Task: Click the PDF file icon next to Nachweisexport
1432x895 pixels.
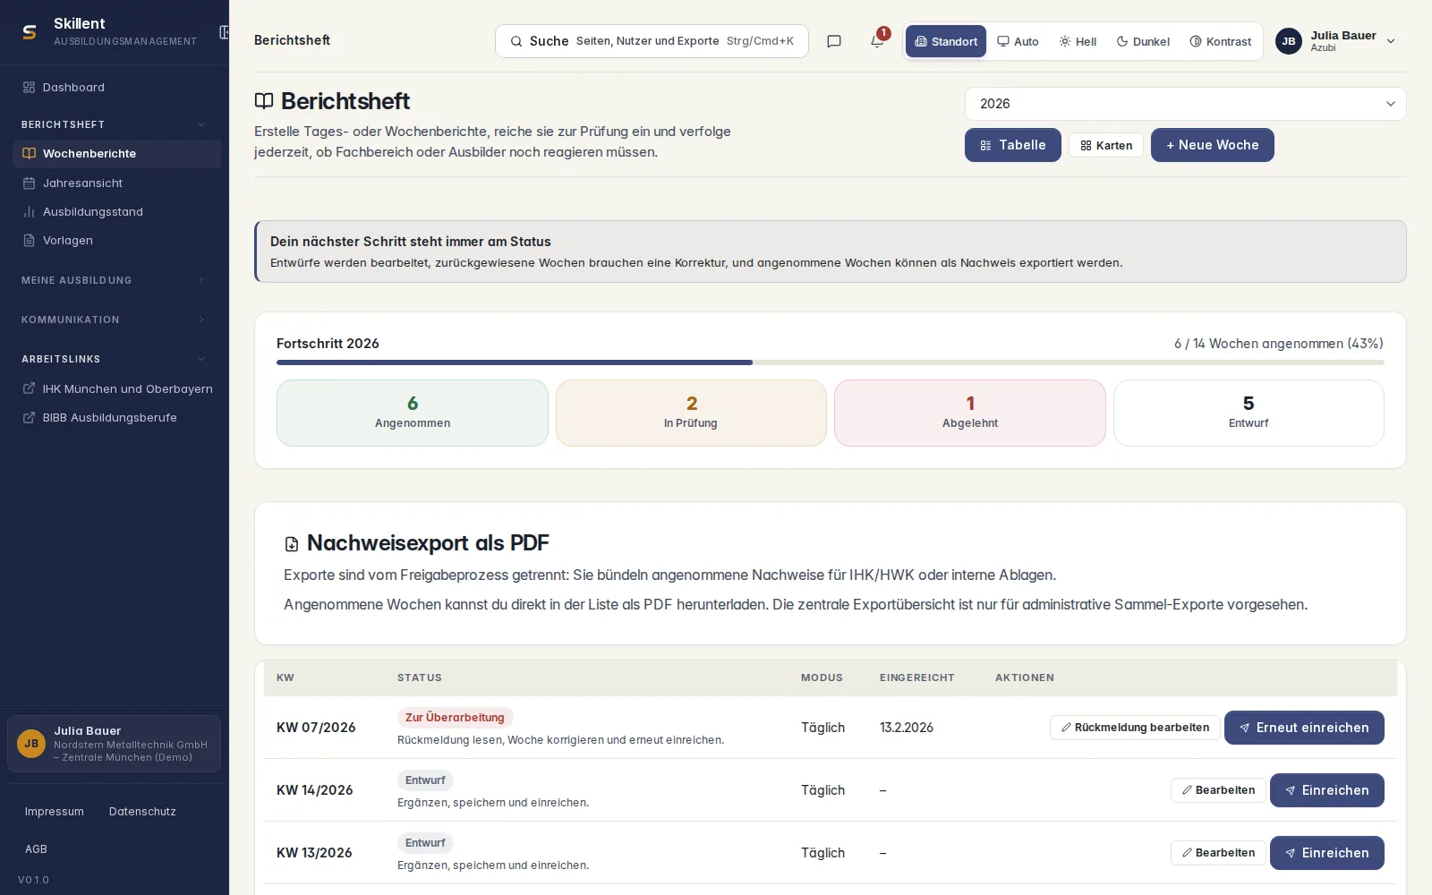Action: click(292, 544)
